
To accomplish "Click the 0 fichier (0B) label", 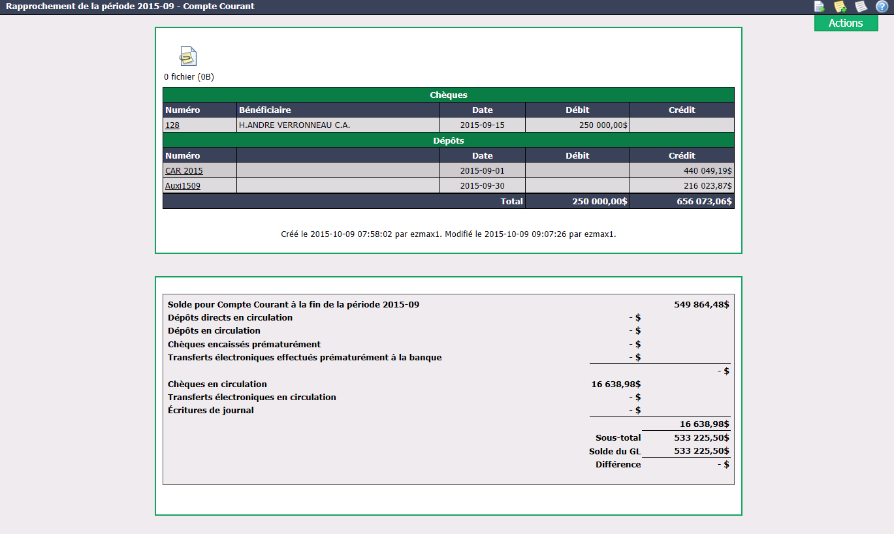I will click(x=189, y=76).
